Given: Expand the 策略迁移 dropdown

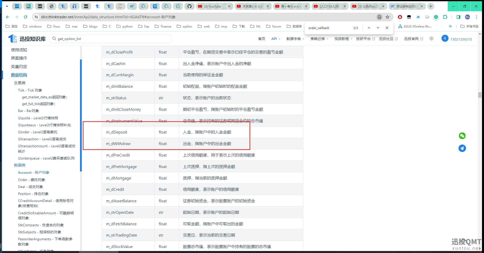Looking at the screenshot, I should point(319,39).
